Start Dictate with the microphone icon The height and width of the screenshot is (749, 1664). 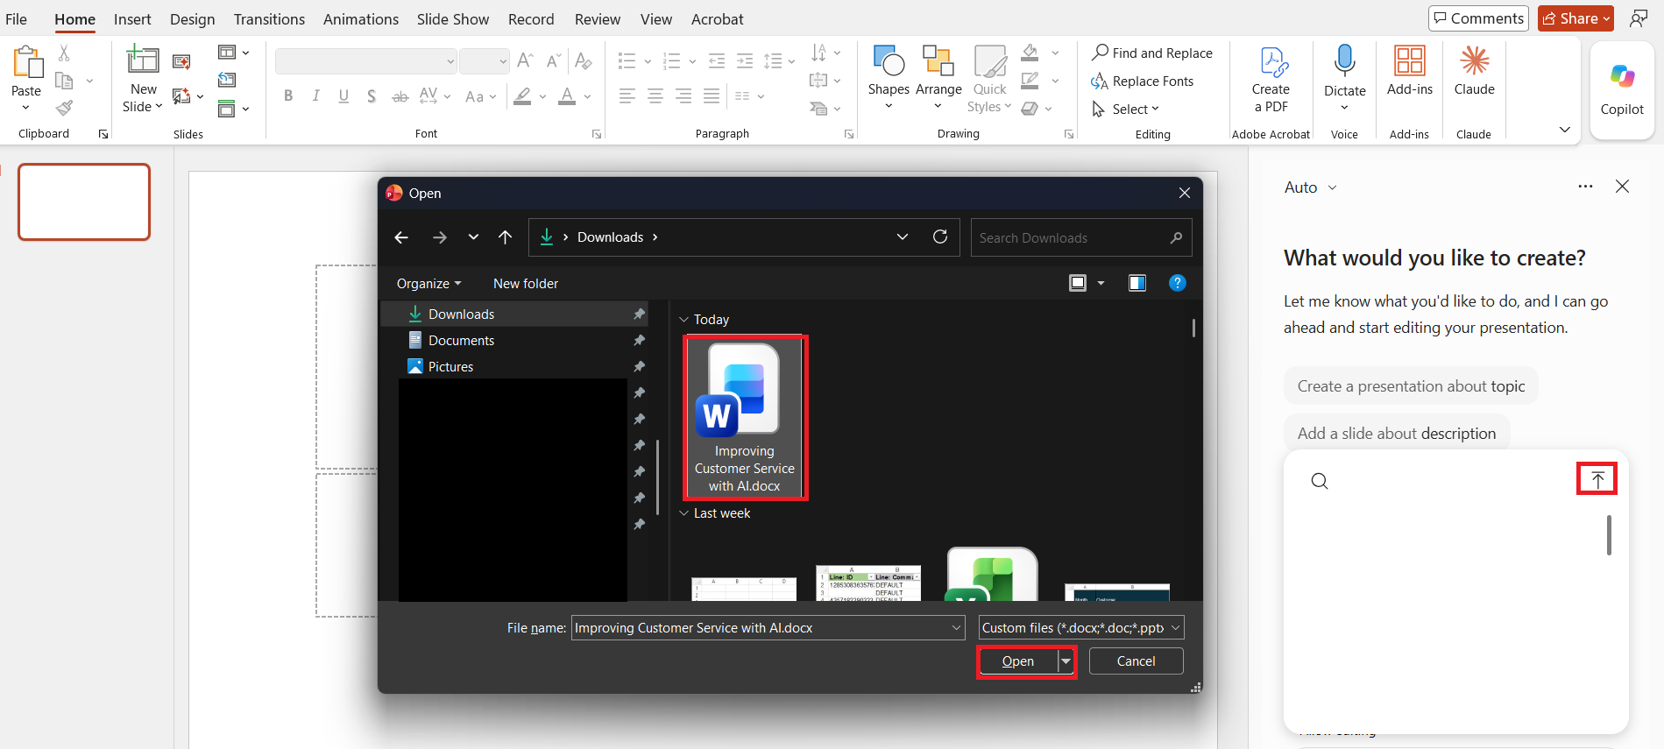[x=1344, y=60]
